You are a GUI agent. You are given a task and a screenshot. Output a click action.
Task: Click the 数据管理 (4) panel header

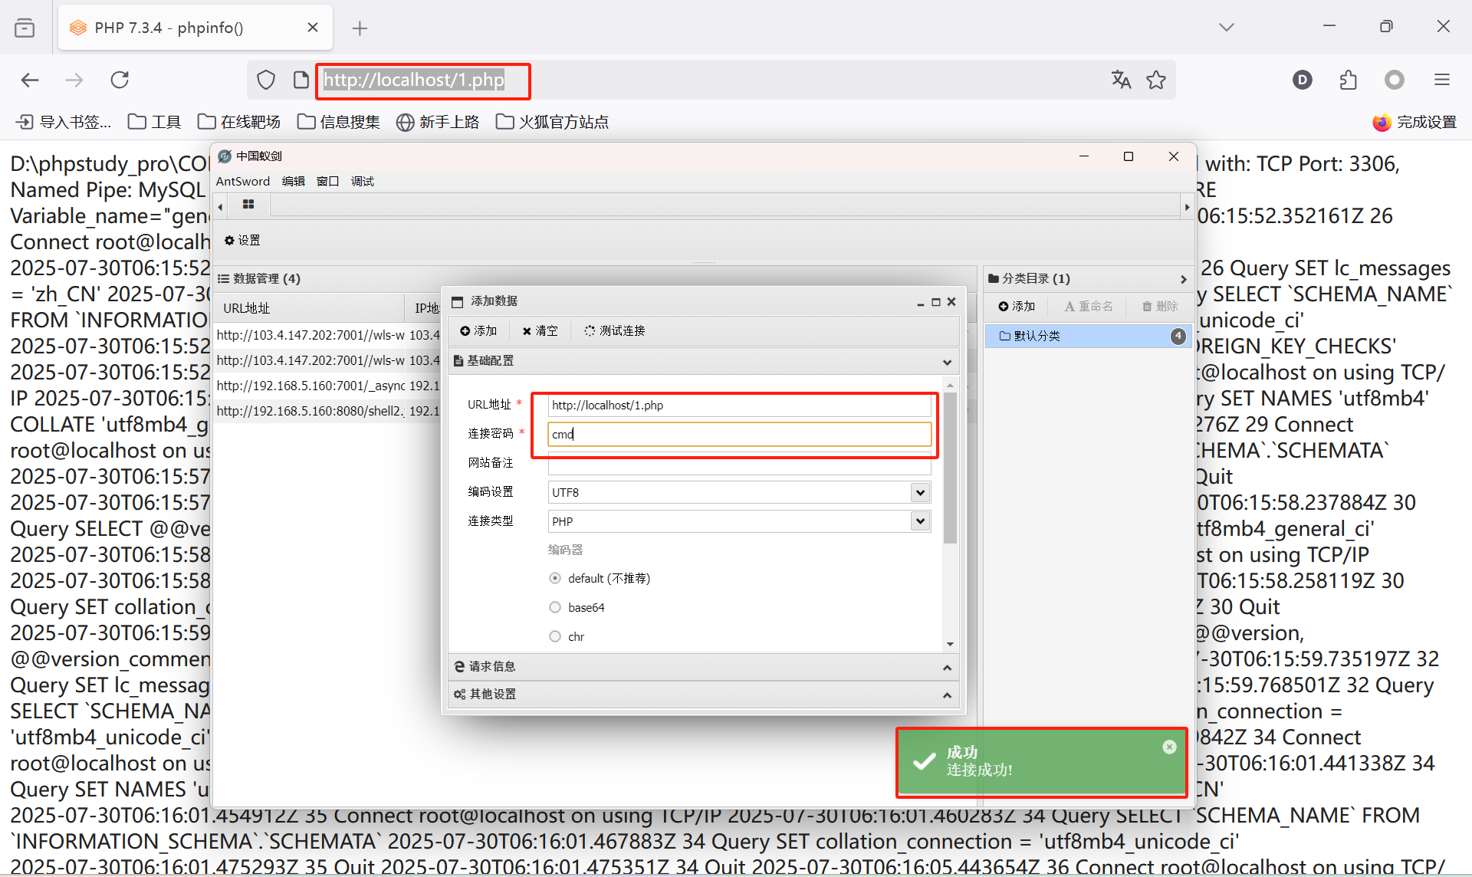pyautogui.click(x=594, y=278)
